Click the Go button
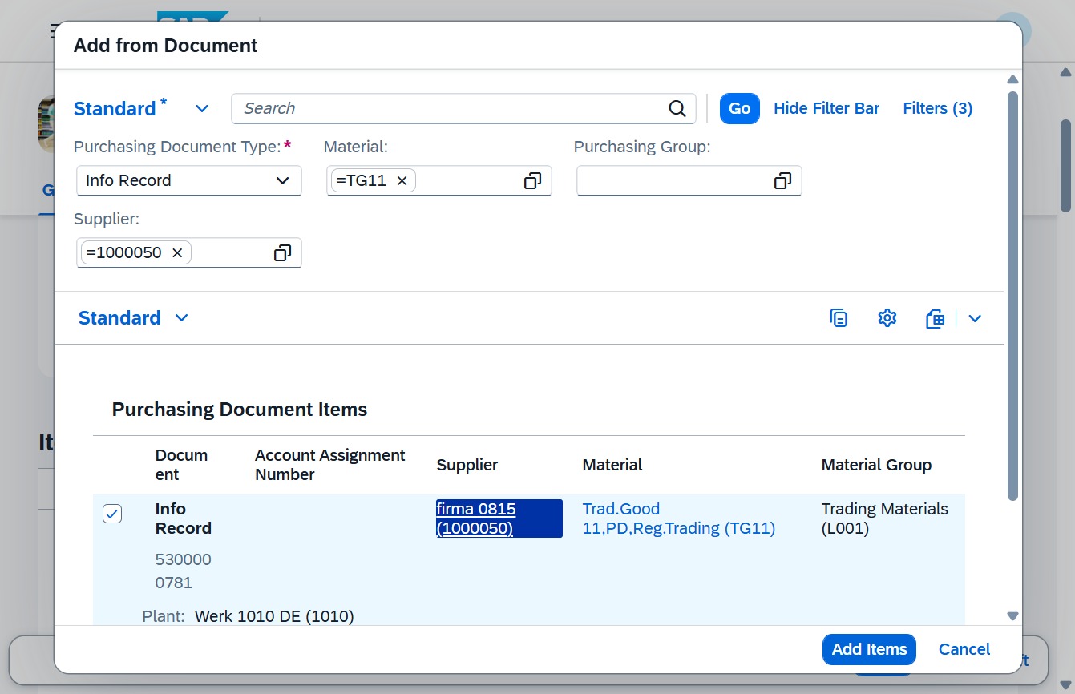1075x694 pixels. pyautogui.click(x=739, y=109)
